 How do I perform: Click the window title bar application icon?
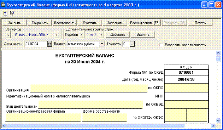3,5
